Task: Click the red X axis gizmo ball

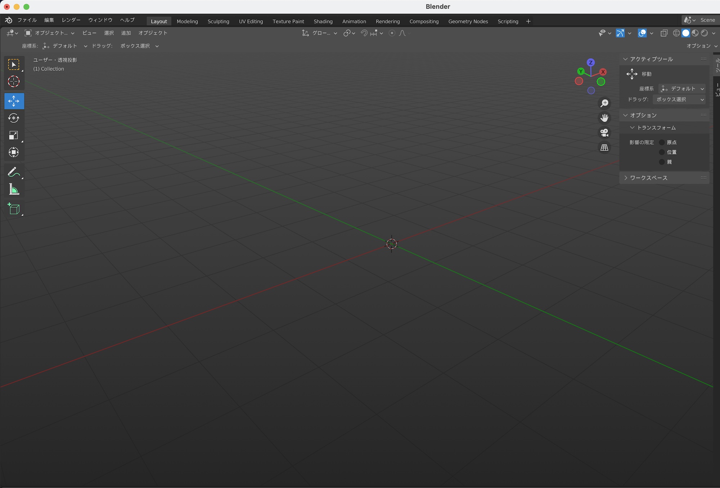Action: (x=603, y=72)
